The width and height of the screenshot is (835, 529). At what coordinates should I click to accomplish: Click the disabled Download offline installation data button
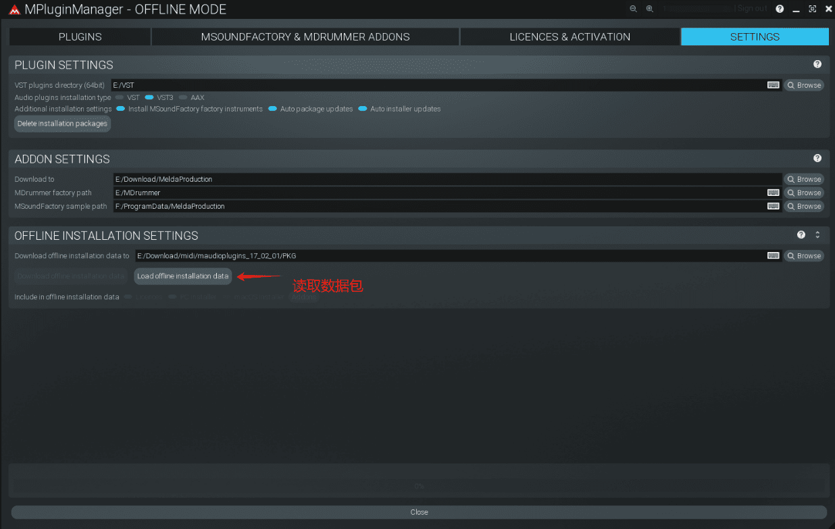click(71, 276)
